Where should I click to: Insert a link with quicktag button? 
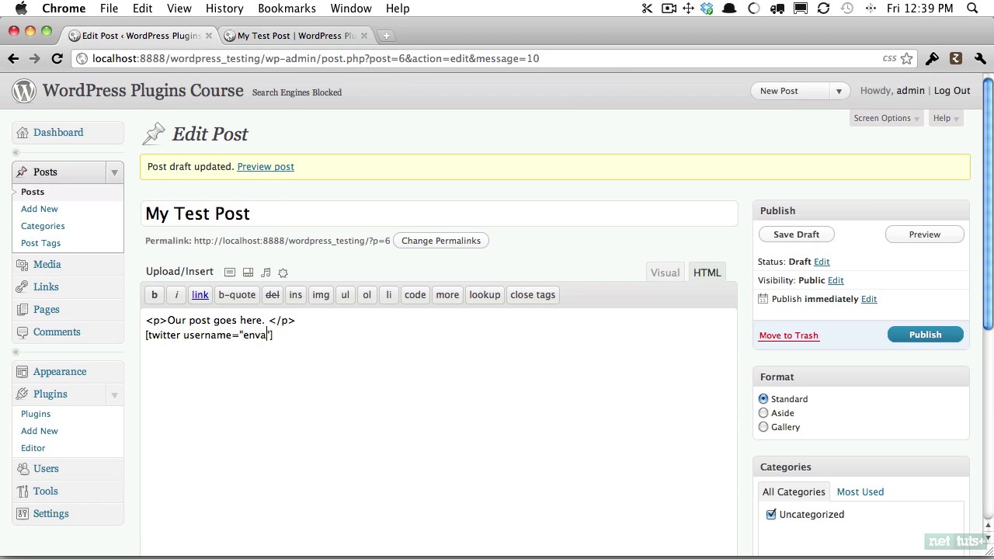pyautogui.click(x=200, y=295)
